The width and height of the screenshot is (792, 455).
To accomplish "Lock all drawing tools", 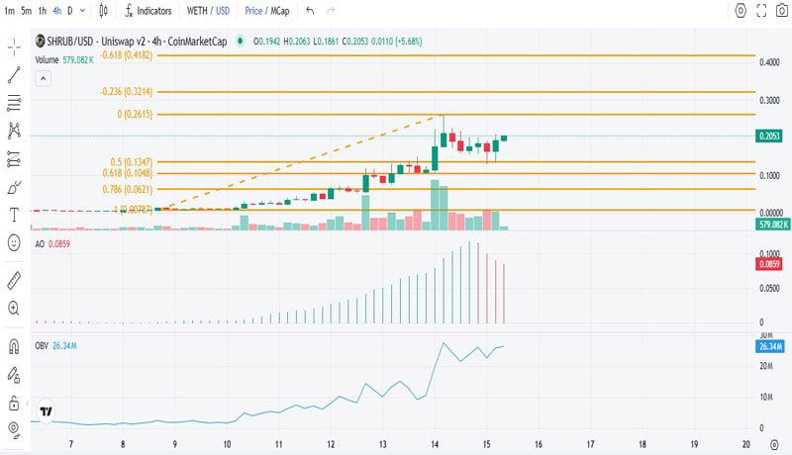I will coord(14,403).
